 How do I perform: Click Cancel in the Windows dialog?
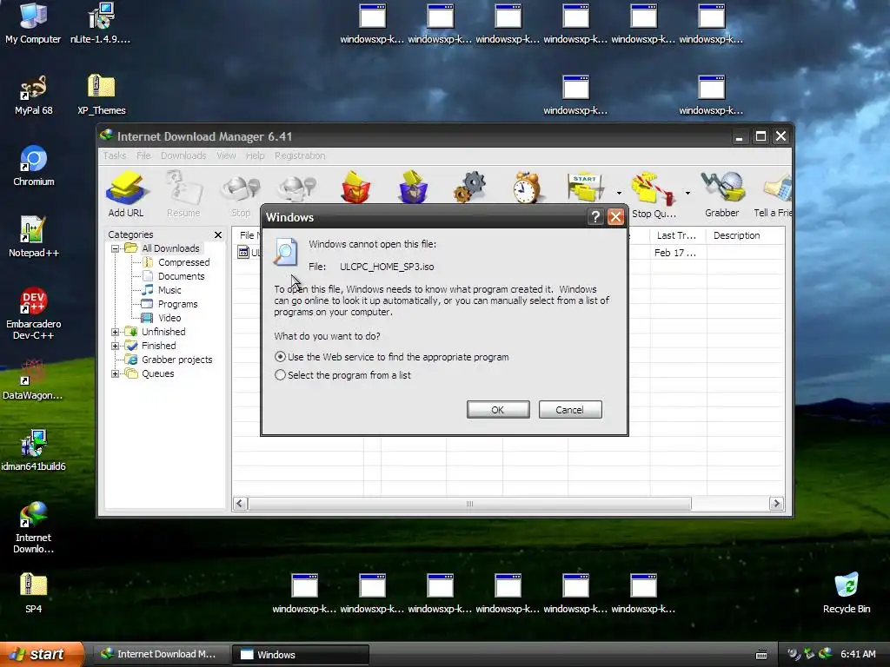[570, 410]
